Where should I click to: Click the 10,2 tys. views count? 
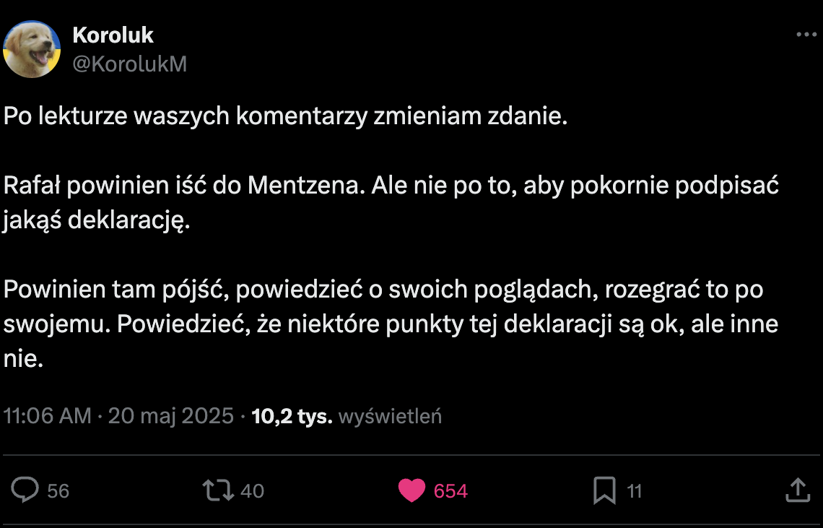[x=292, y=416]
